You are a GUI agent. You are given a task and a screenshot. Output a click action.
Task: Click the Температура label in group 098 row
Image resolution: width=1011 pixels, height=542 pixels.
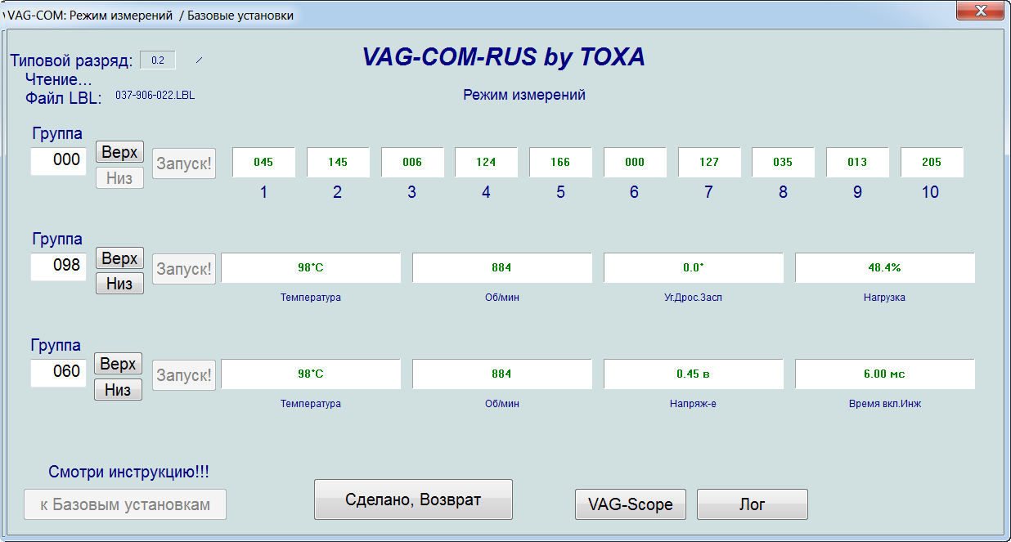[x=311, y=298]
